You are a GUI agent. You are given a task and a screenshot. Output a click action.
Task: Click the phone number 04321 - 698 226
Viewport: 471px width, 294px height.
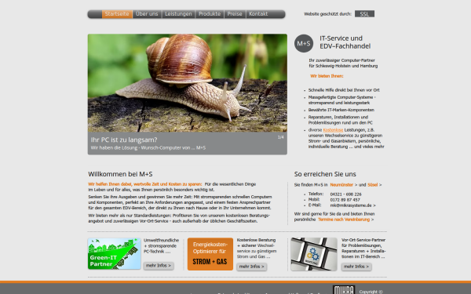click(345, 194)
